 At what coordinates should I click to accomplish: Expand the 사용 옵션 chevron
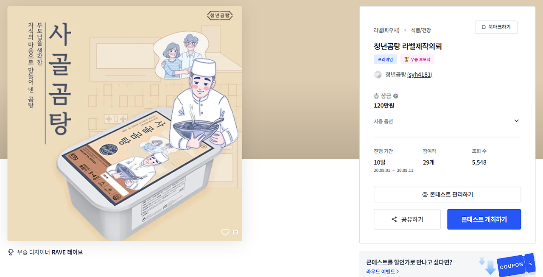[516, 121]
